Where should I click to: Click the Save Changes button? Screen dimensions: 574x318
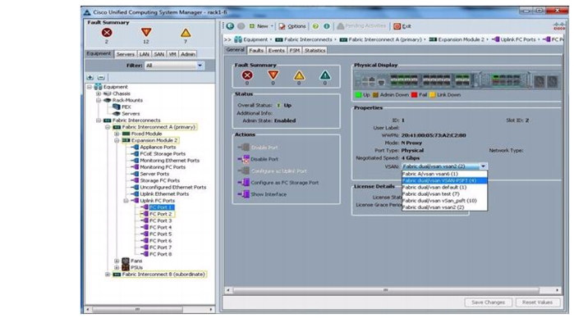pyautogui.click(x=488, y=302)
